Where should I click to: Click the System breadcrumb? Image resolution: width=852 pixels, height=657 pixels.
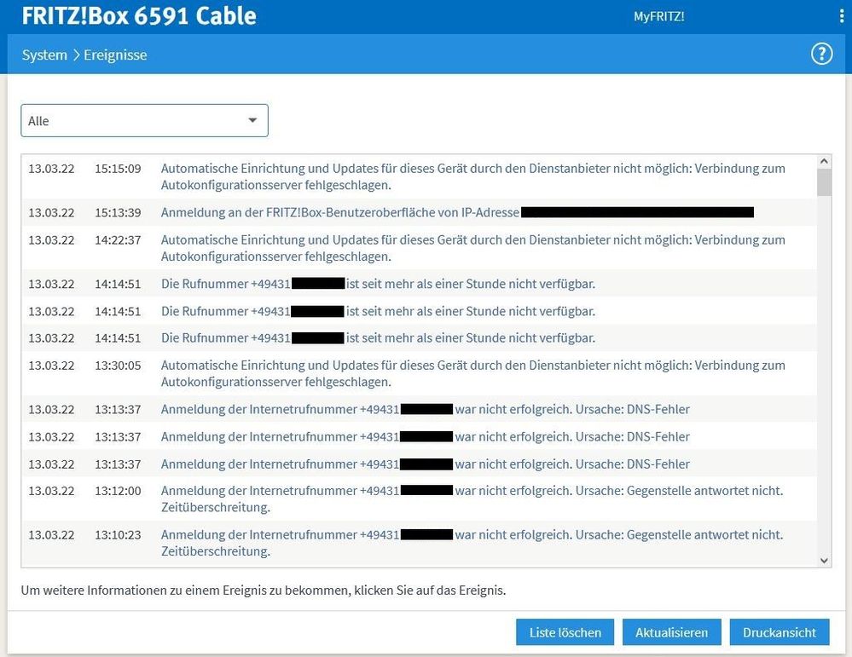44,55
